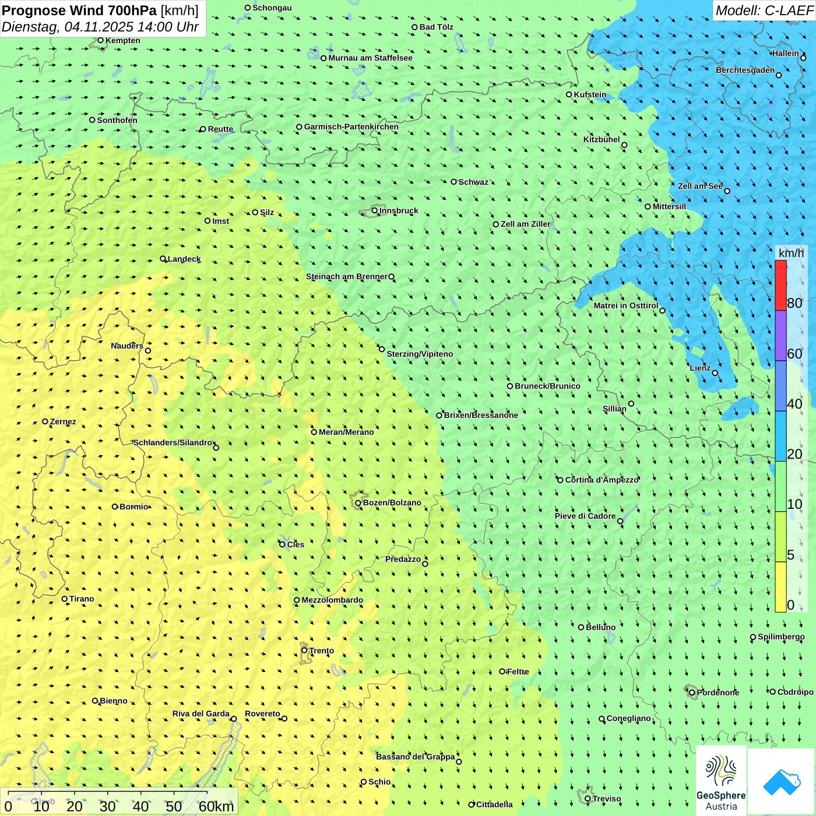
Task: Click the 'Sillian' label
Action: tap(614, 409)
